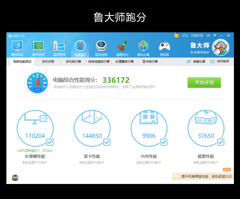Click the 微博分享 Weibo icon
Image resolution: width=240 pixels, height=199 pixels.
click(188, 61)
